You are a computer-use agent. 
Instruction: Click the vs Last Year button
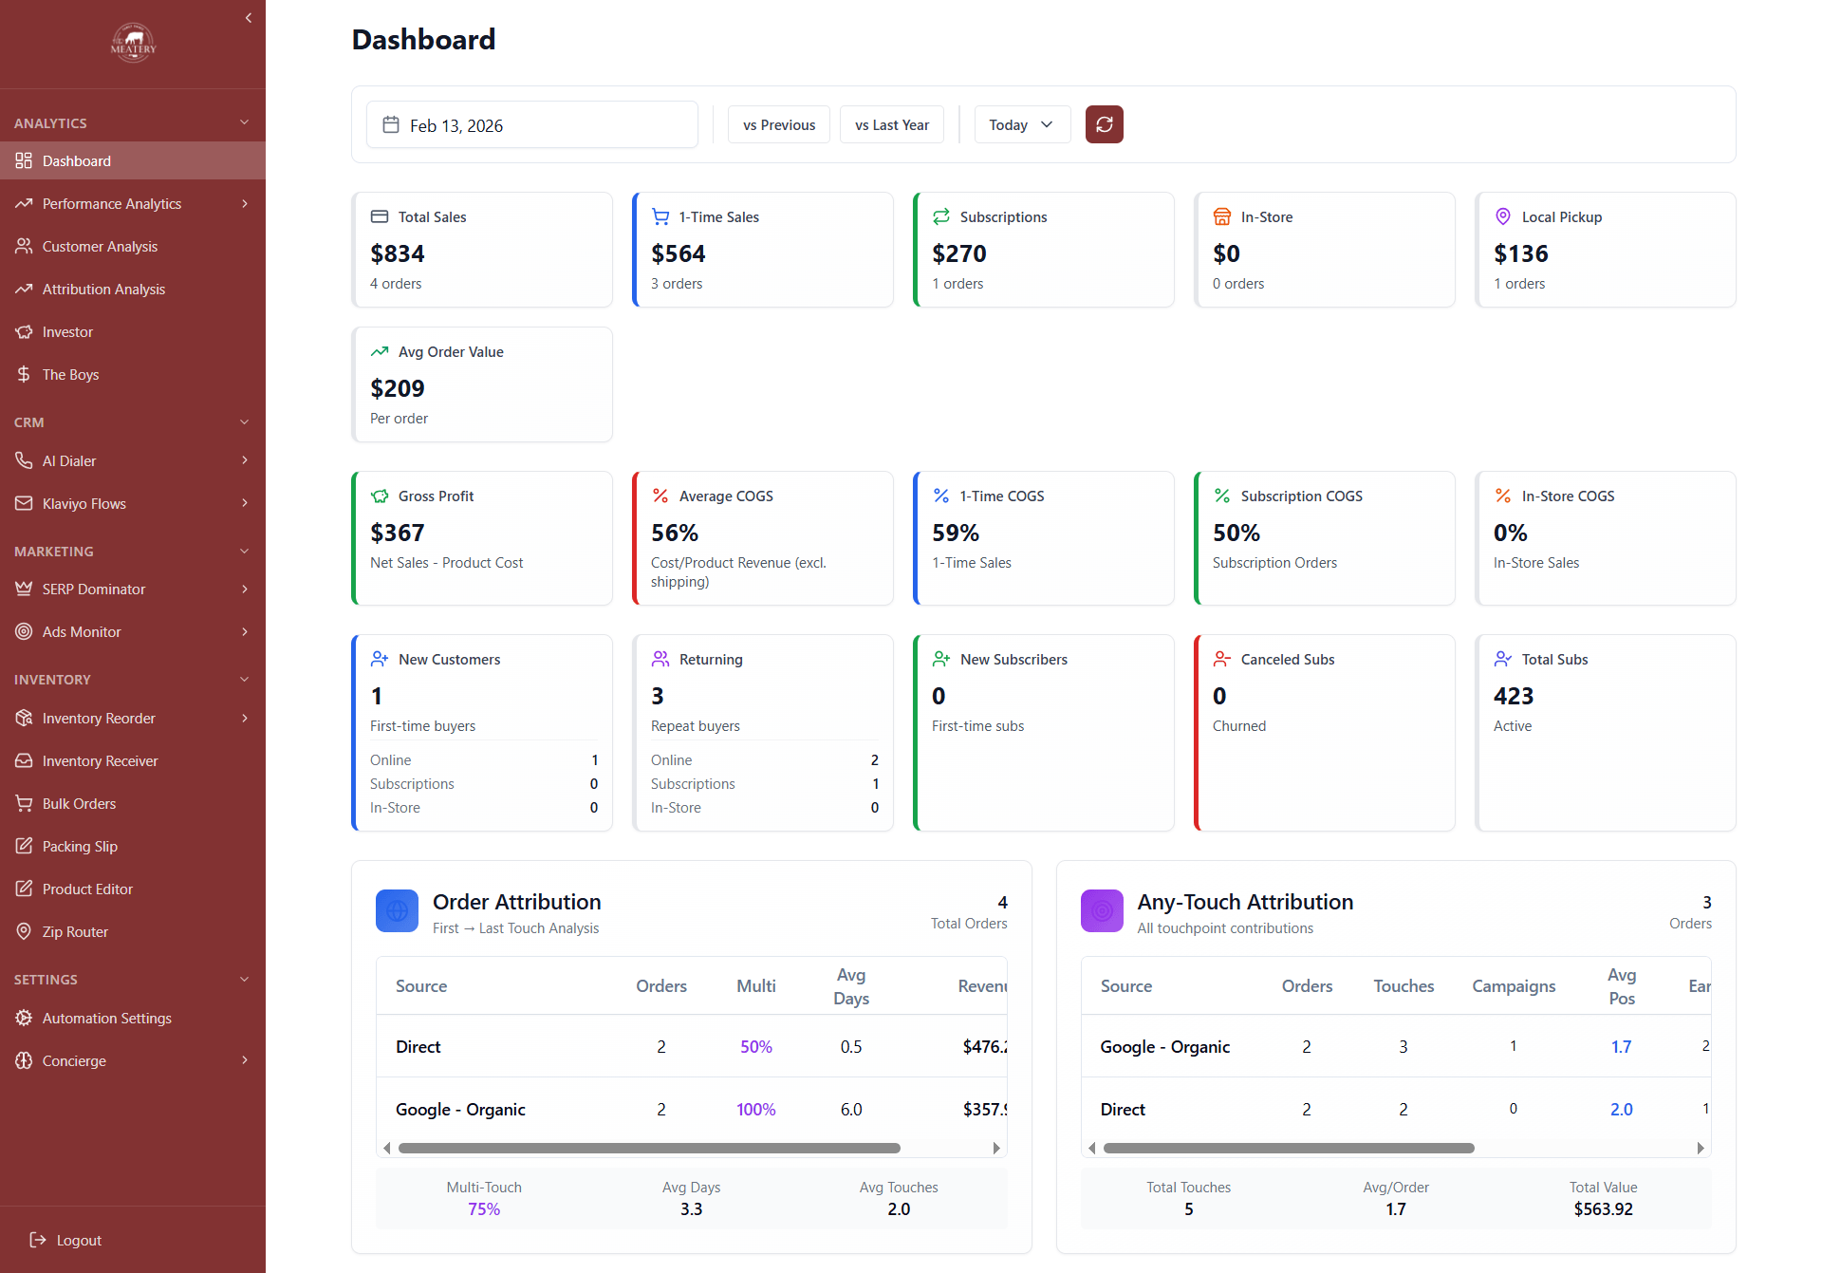pos(891,124)
